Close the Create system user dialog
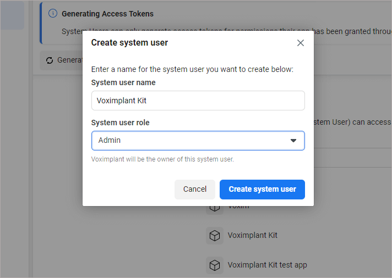 click(300, 43)
